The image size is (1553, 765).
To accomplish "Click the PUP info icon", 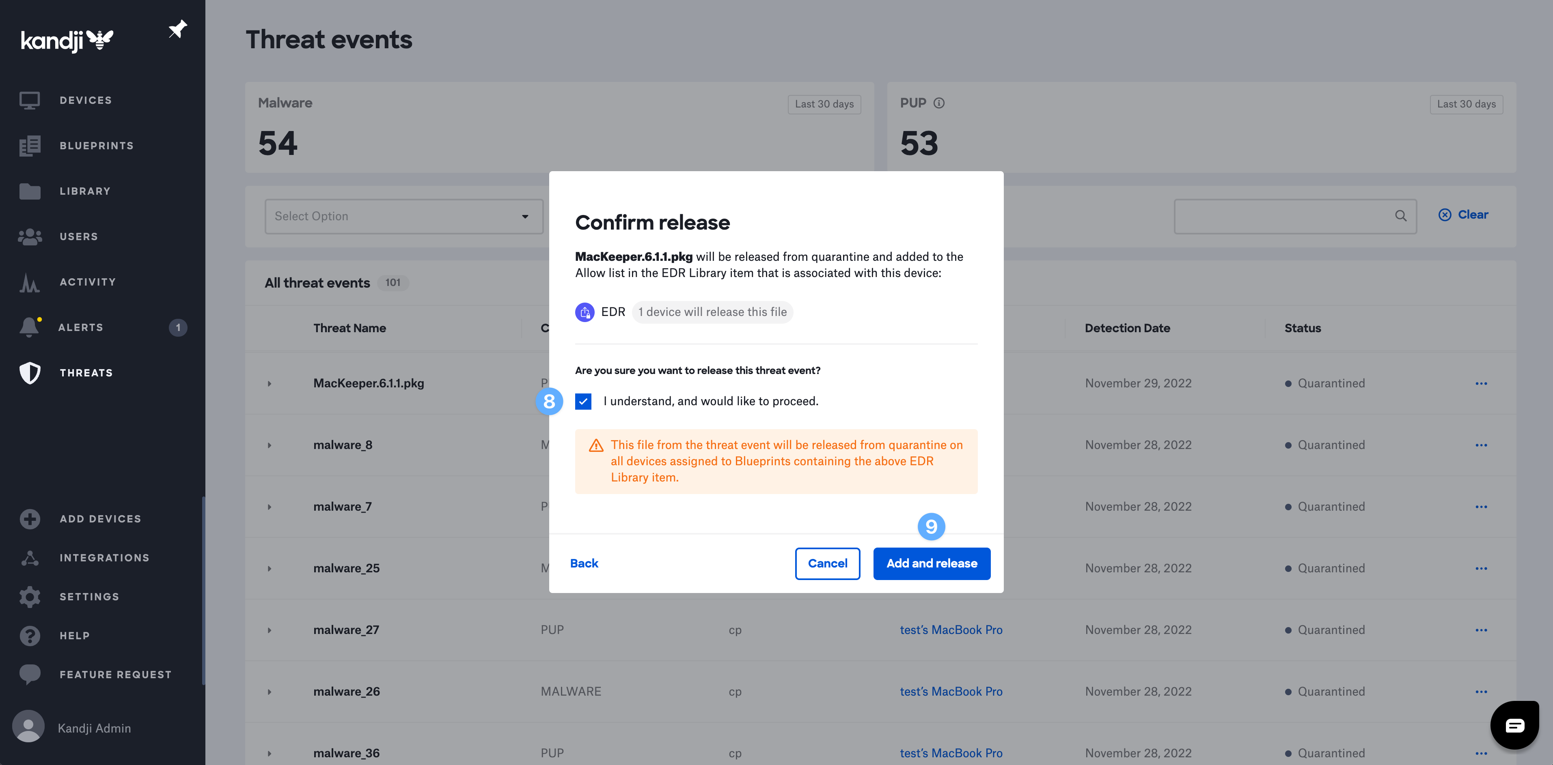I will 939,103.
